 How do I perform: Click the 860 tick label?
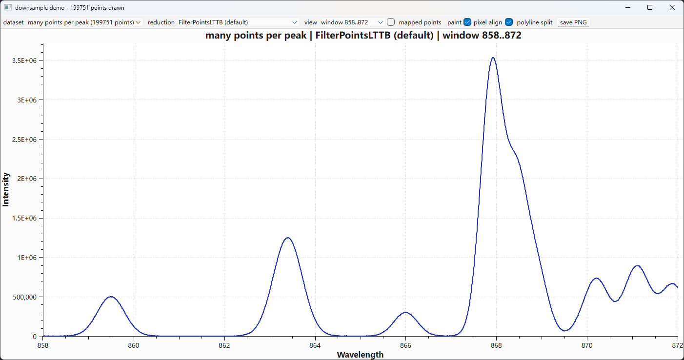tap(134, 345)
